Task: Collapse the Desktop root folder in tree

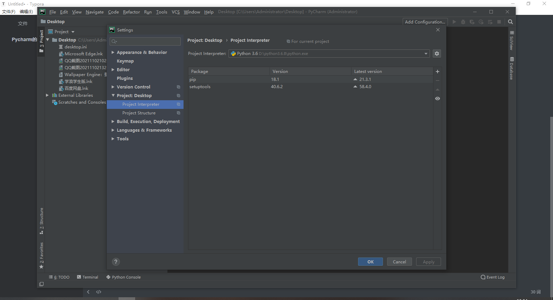Action: 48,40
